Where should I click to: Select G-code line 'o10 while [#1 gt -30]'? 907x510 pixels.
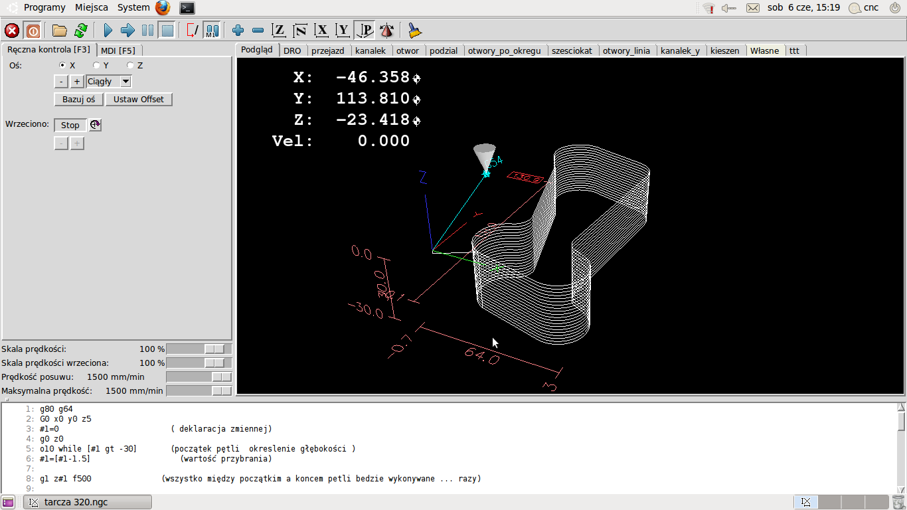(88, 449)
